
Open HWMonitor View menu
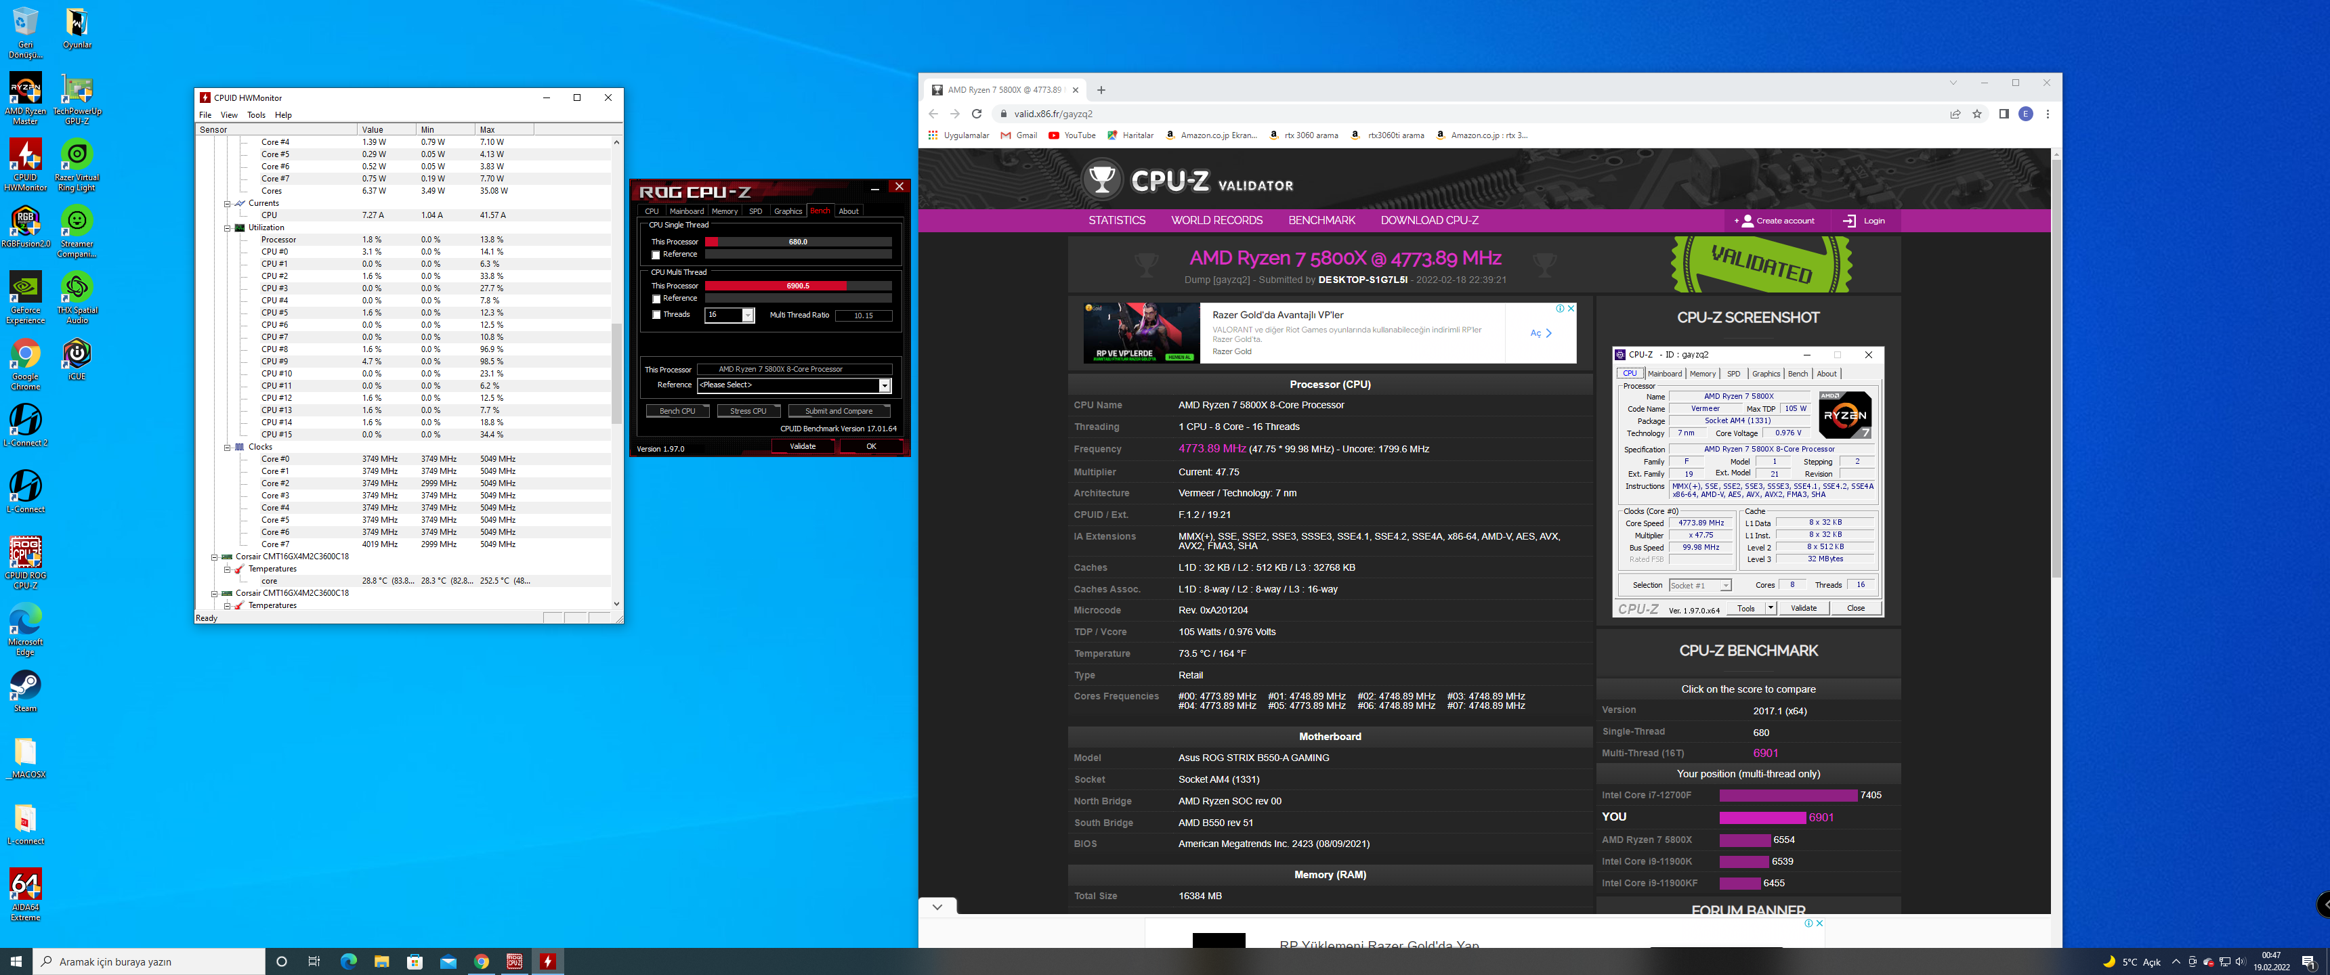point(229,115)
